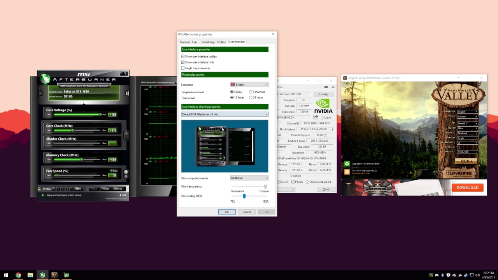This screenshot has width=498, height=280.
Task: Click the skin preview thumbnail
Action: [x=225, y=146]
